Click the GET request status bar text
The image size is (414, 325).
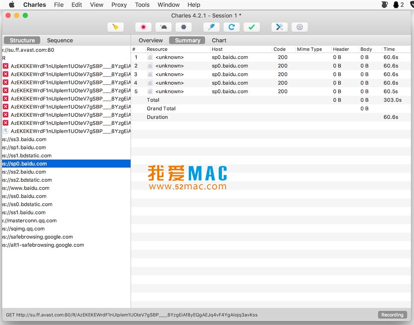point(131,315)
